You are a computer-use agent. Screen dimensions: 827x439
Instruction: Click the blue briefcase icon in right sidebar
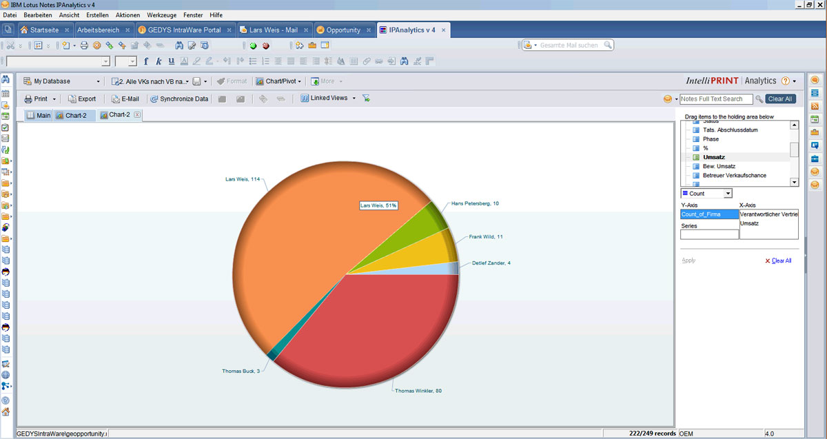[815, 159]
